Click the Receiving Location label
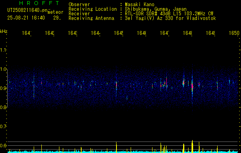The height and width of the screenshot is (153, 241). click(93, 9)
